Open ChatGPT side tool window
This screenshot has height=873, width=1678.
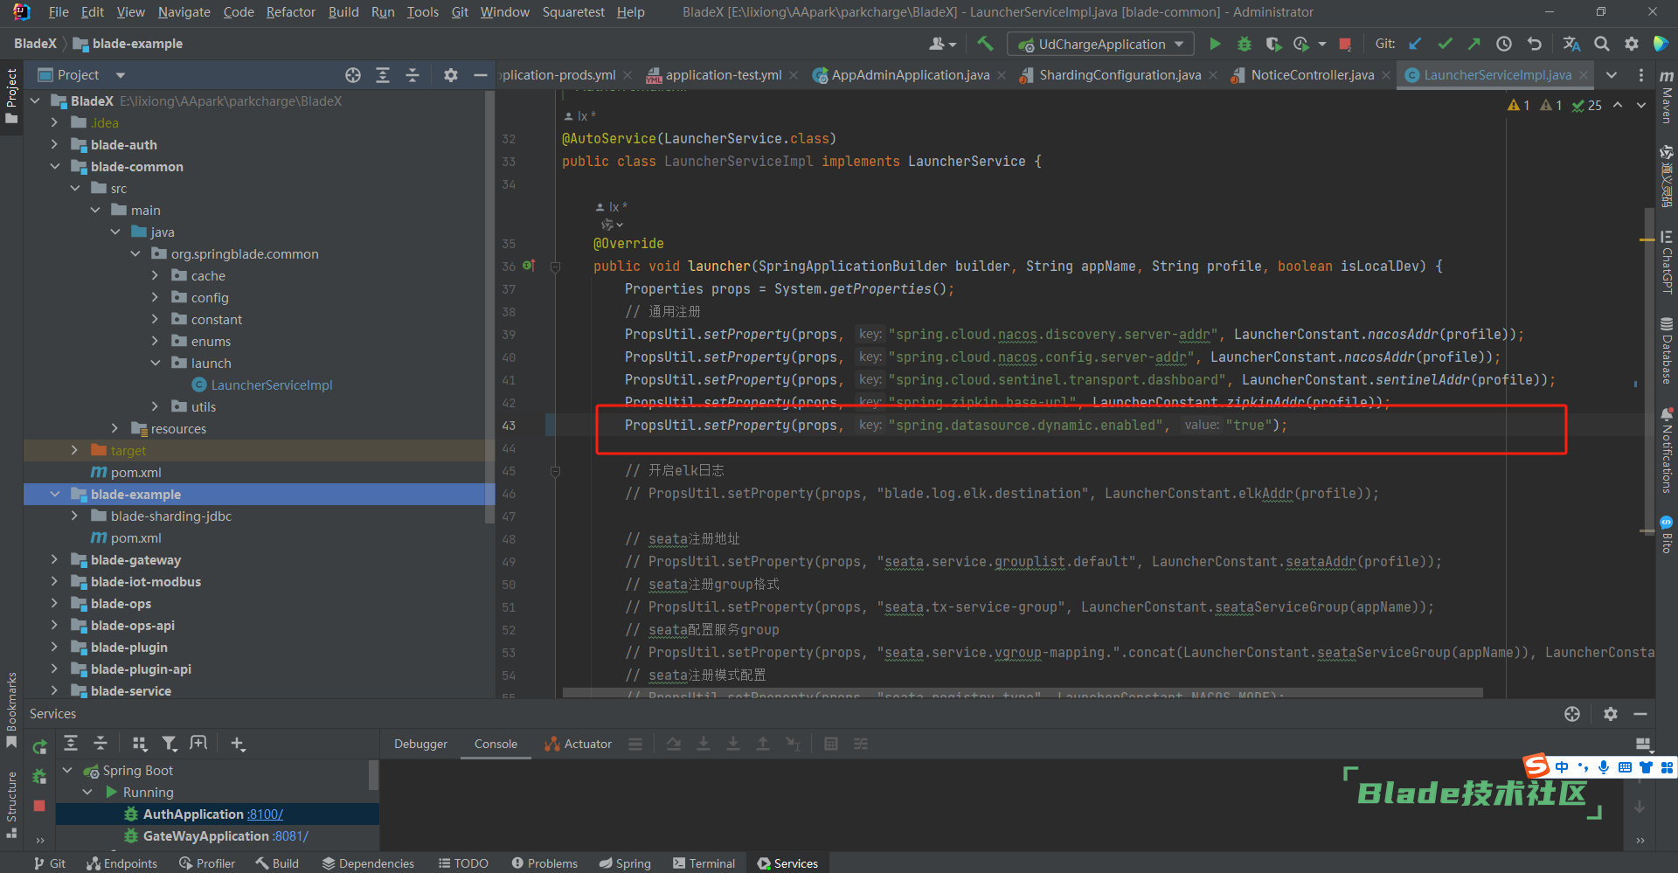pos(1667,262)
